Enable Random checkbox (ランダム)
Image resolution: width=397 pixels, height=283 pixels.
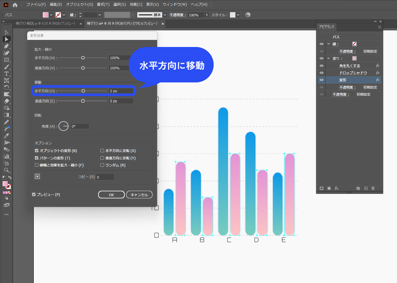click(x=102, y=165)
